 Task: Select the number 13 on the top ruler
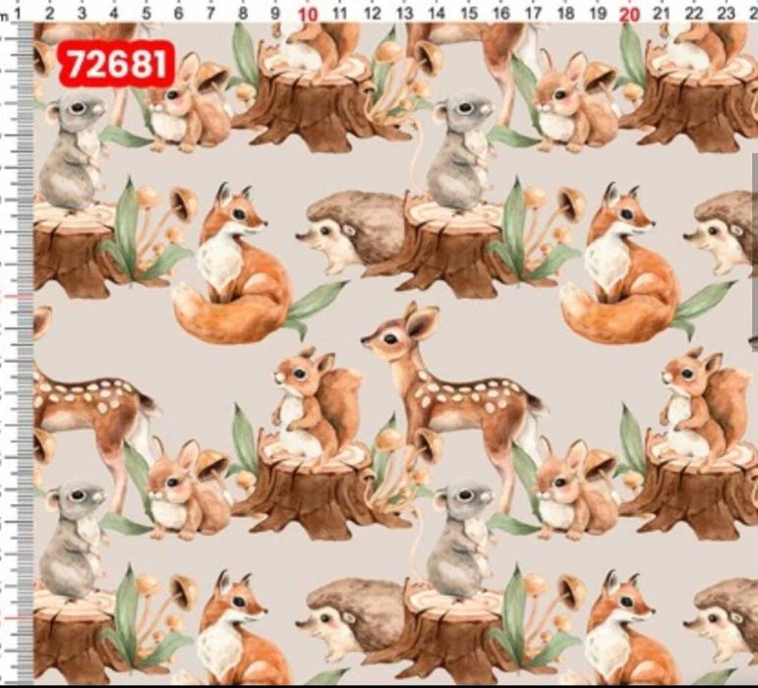coord(404,14)
